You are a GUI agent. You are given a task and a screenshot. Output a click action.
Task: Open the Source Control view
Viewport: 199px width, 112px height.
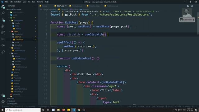tap(3, 20)
